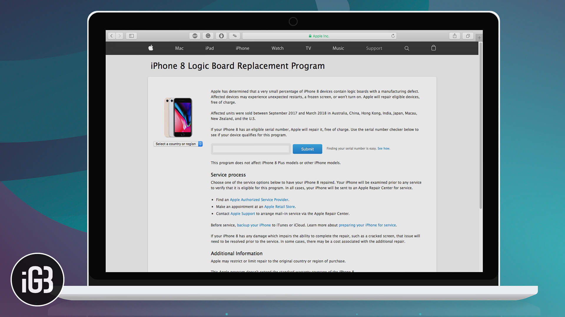Open the Watch menu item
The width and height of the screenshot is (565, 317).
coord(277,48)
